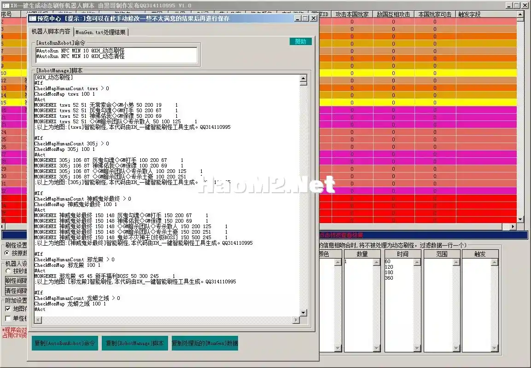531x368 pixels.
Task: Click the 范围 list header
Action: [442, 254]
